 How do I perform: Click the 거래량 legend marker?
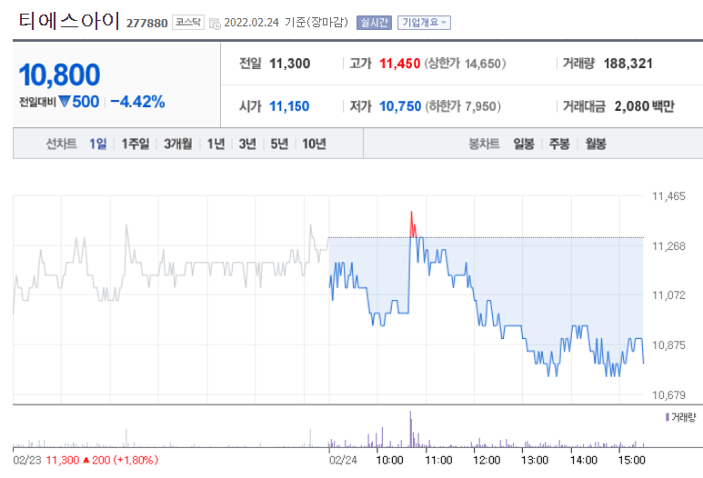click(x=668, y=417)
